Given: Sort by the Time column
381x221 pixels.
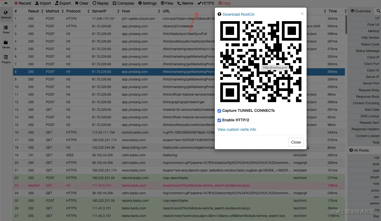Looking at the screenshot, I should point(337,11).
